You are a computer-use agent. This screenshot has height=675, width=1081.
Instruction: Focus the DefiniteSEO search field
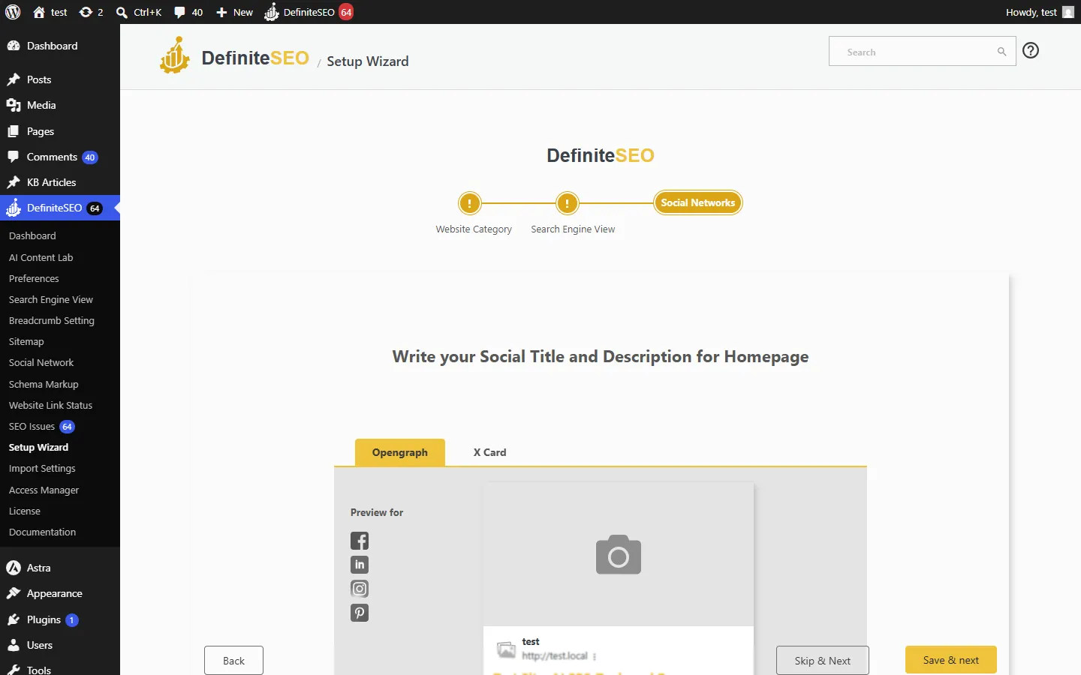coord(922,51)
